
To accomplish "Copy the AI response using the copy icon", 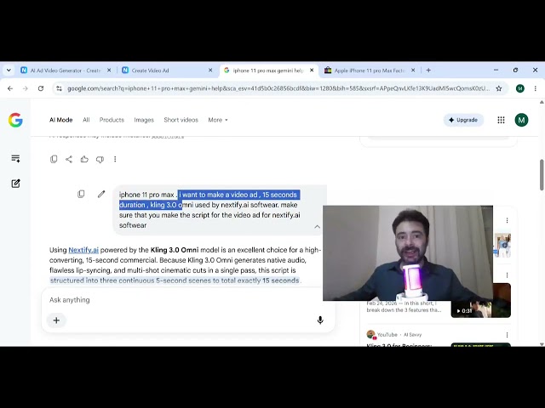I will point(54,159).
